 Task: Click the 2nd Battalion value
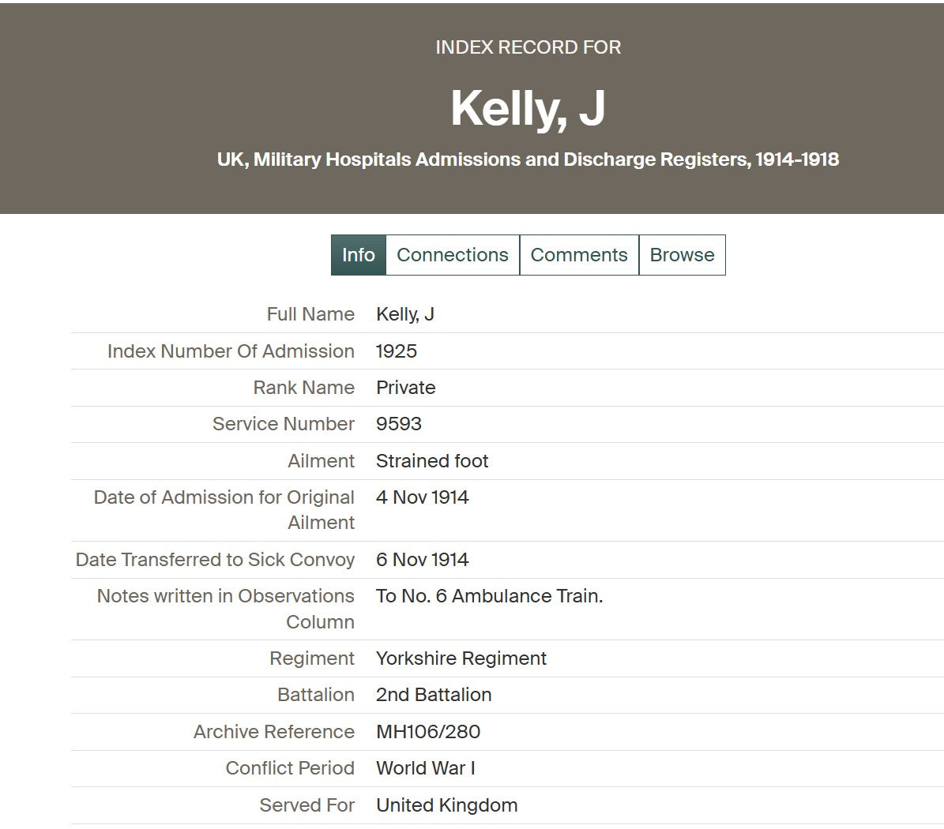pyautogui.click(x=434, y=695)
